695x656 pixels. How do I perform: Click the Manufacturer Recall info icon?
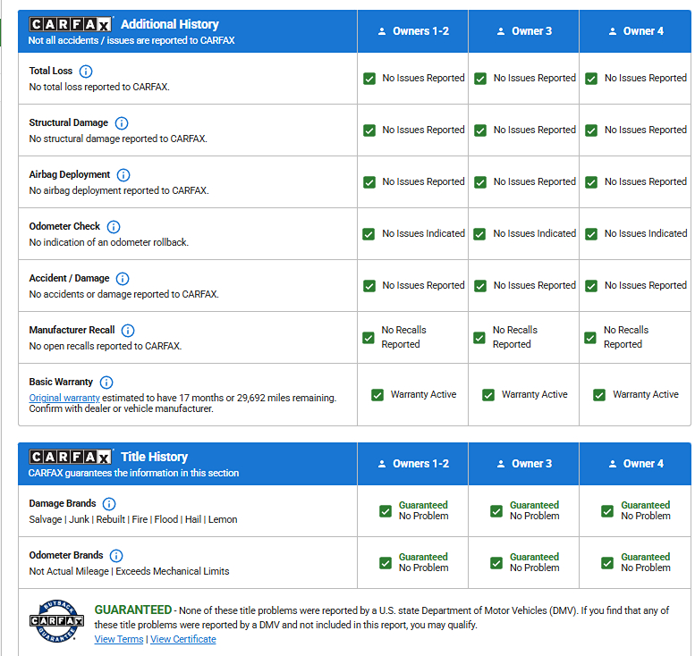click(x=128, y=330)
